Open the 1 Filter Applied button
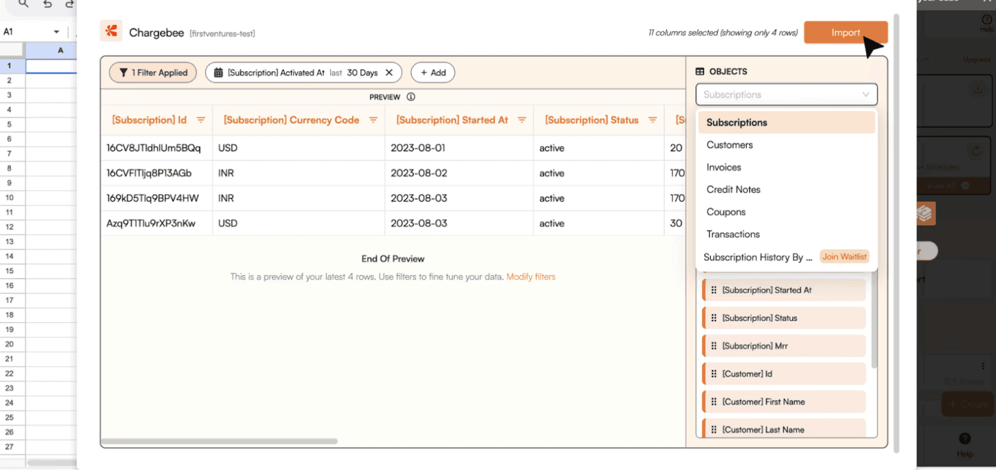The image size is (996, 470). (x=153, y=73)
